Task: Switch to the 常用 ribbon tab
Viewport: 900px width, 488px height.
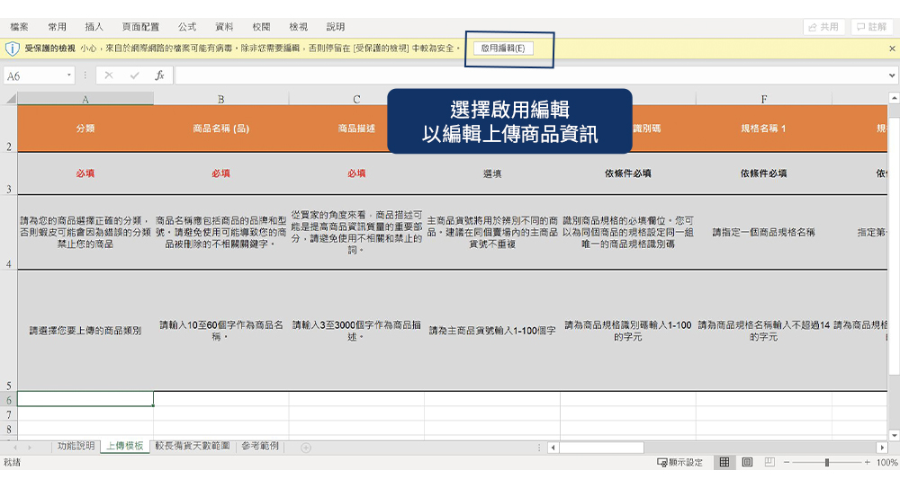Action: pos(57,27)
